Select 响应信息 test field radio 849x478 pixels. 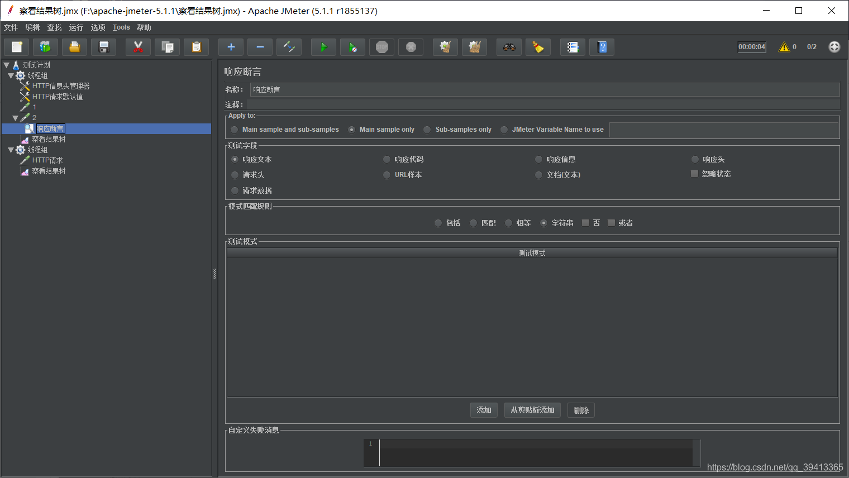(538, 159)
